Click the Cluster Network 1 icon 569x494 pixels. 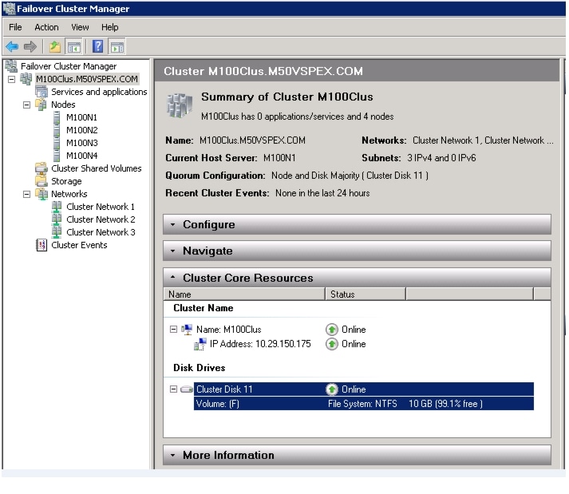pyautogui.click(x=57, y=207)
